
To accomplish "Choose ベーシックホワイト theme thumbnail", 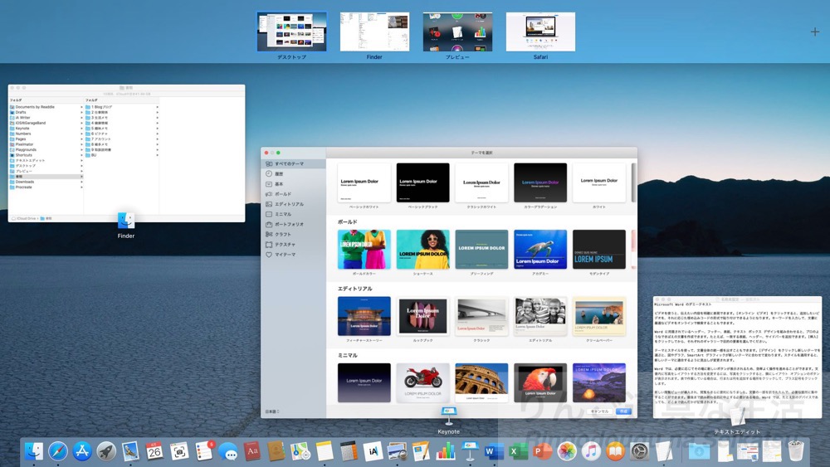I will tap(364, 183).
